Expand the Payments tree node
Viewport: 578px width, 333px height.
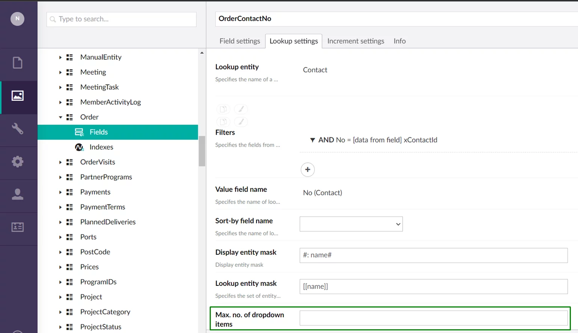click(60, 192)
